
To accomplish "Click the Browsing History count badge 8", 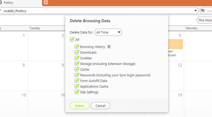I will pyautogui.click(x=109, y=47).
